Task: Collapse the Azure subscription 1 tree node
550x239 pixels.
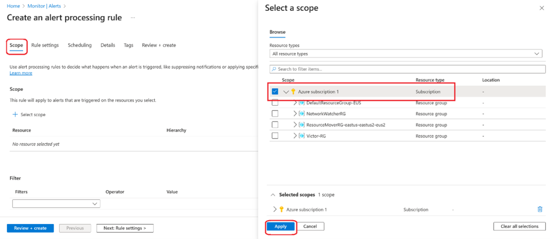Action: click(286, 92)
